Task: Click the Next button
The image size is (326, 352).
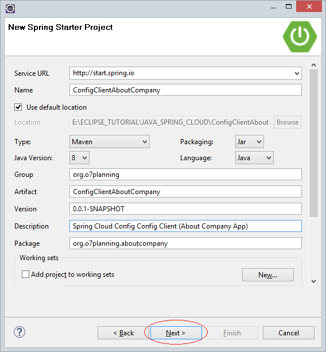Action: (x=176, y=332)
